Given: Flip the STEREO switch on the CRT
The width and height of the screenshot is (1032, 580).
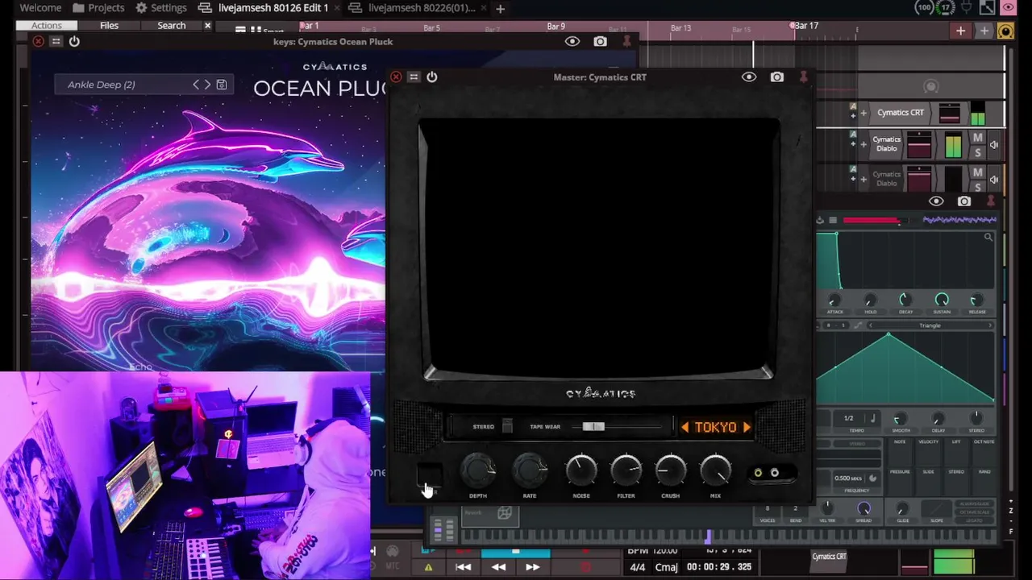Looking at the screenshot, I should pyautogui.click(x=507, y=426).
